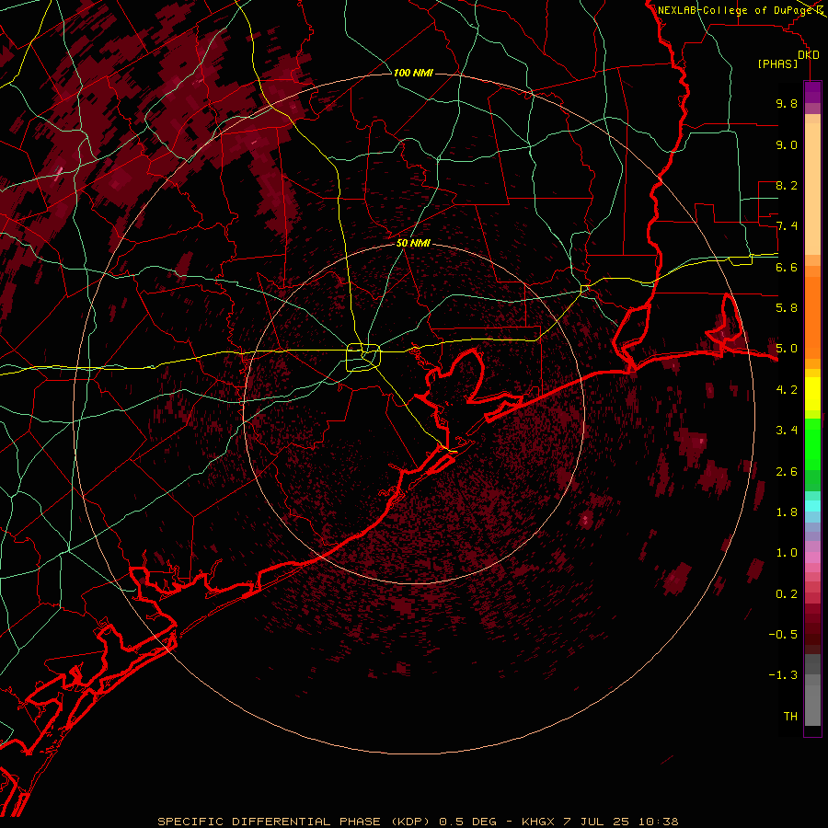This screenshot has height=828, width=828.
Task: Click the TH threshold label
Action: pos(790,717)
